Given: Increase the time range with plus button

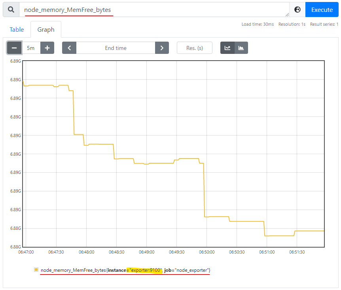Looking at the screenshot, I should (47, 48).
